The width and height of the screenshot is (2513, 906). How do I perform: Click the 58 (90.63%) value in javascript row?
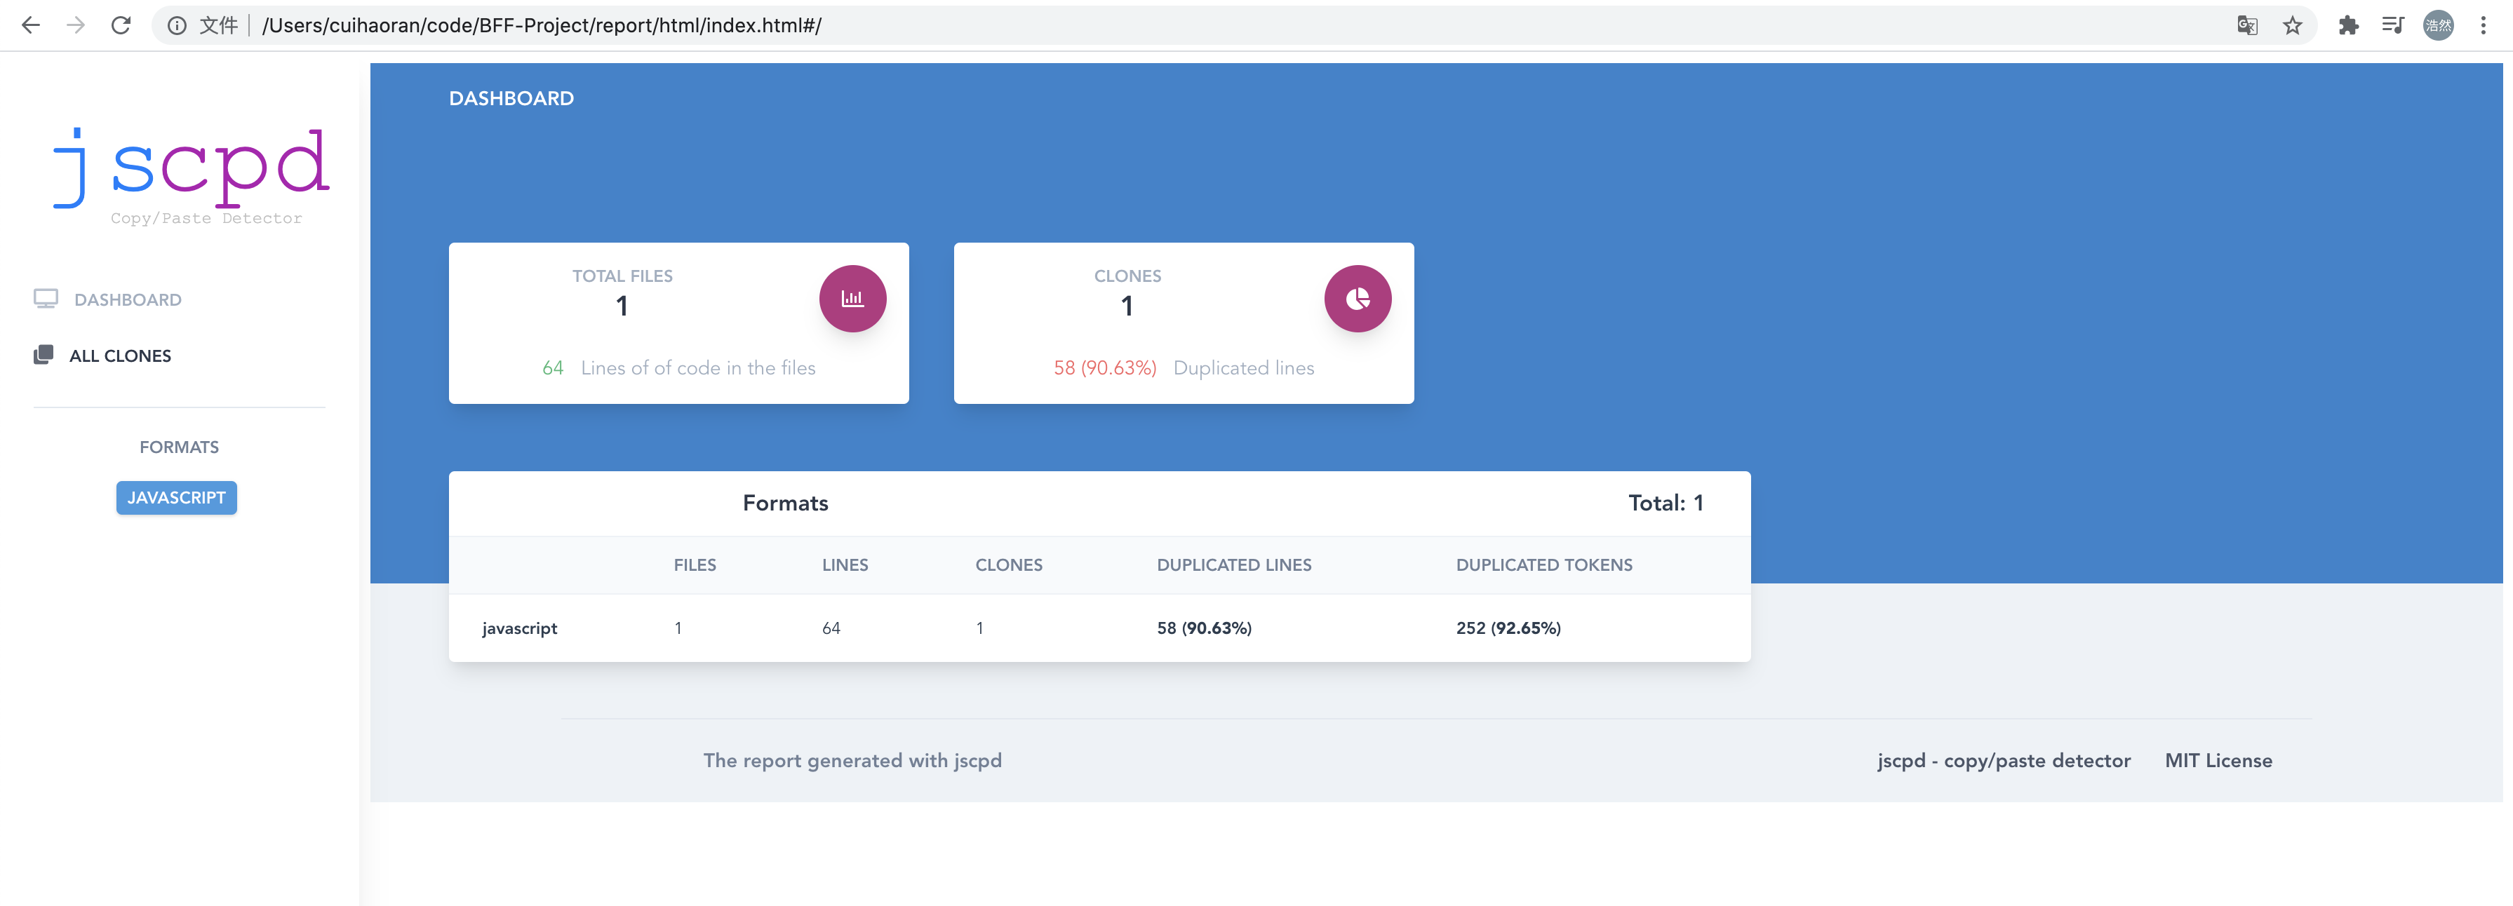point(1204,628)
